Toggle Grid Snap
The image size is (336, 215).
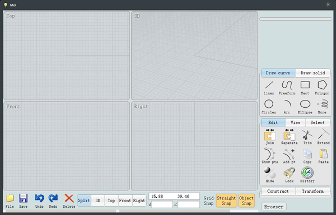[208, 200]
